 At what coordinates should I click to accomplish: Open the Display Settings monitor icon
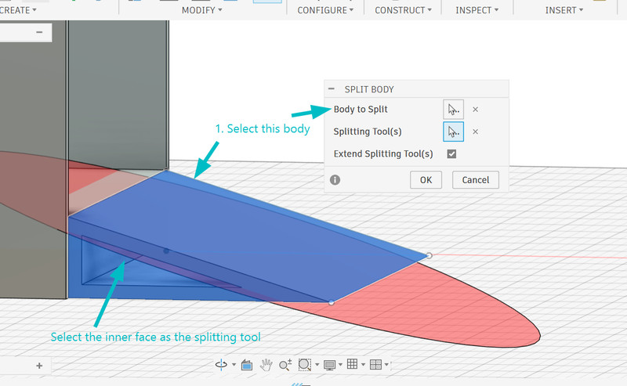330,364
